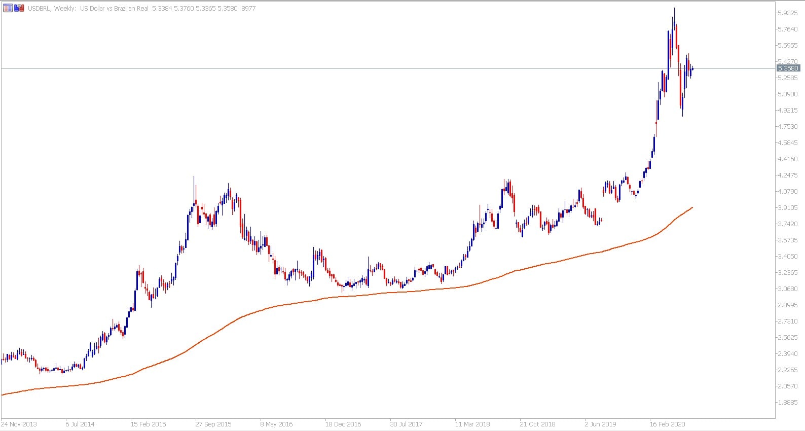The width and height of the screenshot is (805, 431).
Task: Click the 3.7420 price axis label
Action: pyautogui.click(x=787, y=224)
